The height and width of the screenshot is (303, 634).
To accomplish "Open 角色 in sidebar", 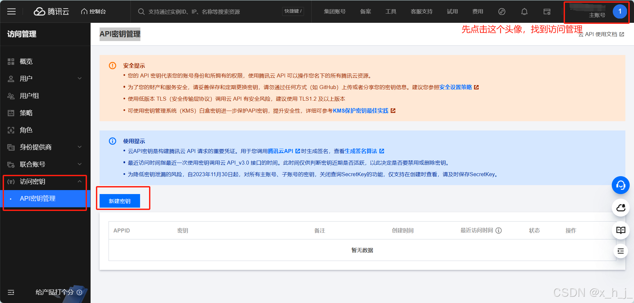I will click(26, 130).
